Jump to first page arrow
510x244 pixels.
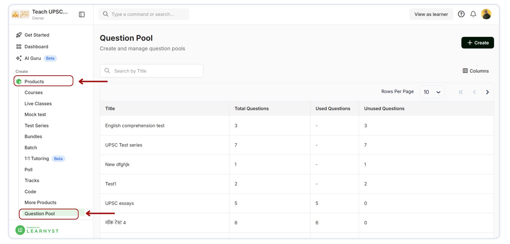(x=461, y=92)
